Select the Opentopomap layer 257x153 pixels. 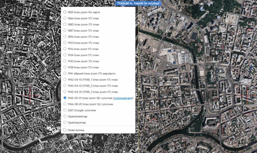click(x=65, y=123)
